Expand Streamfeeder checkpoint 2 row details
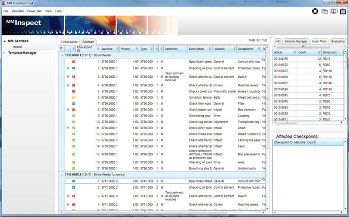 68,68
